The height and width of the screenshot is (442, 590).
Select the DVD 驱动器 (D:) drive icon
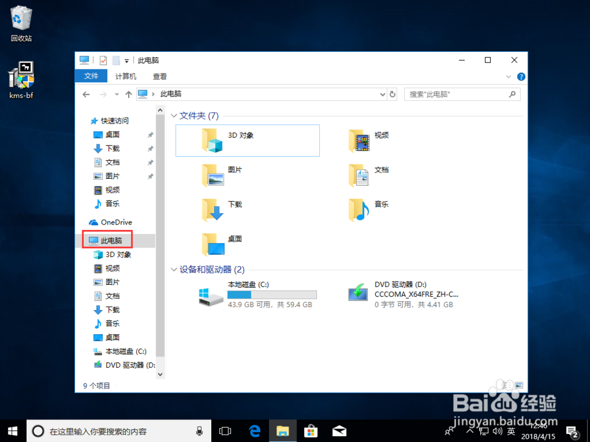click(358, 292)
